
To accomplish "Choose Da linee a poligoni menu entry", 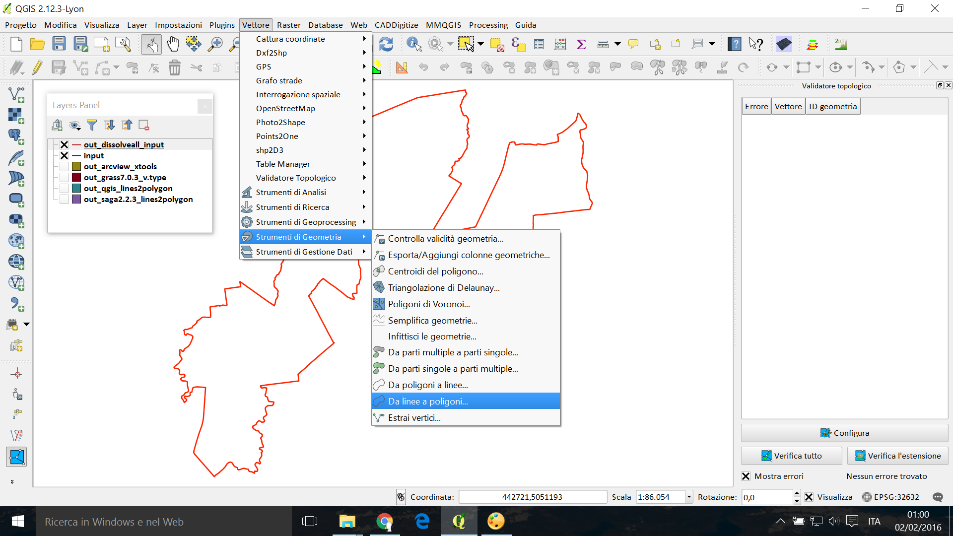I will pos(466,401).
